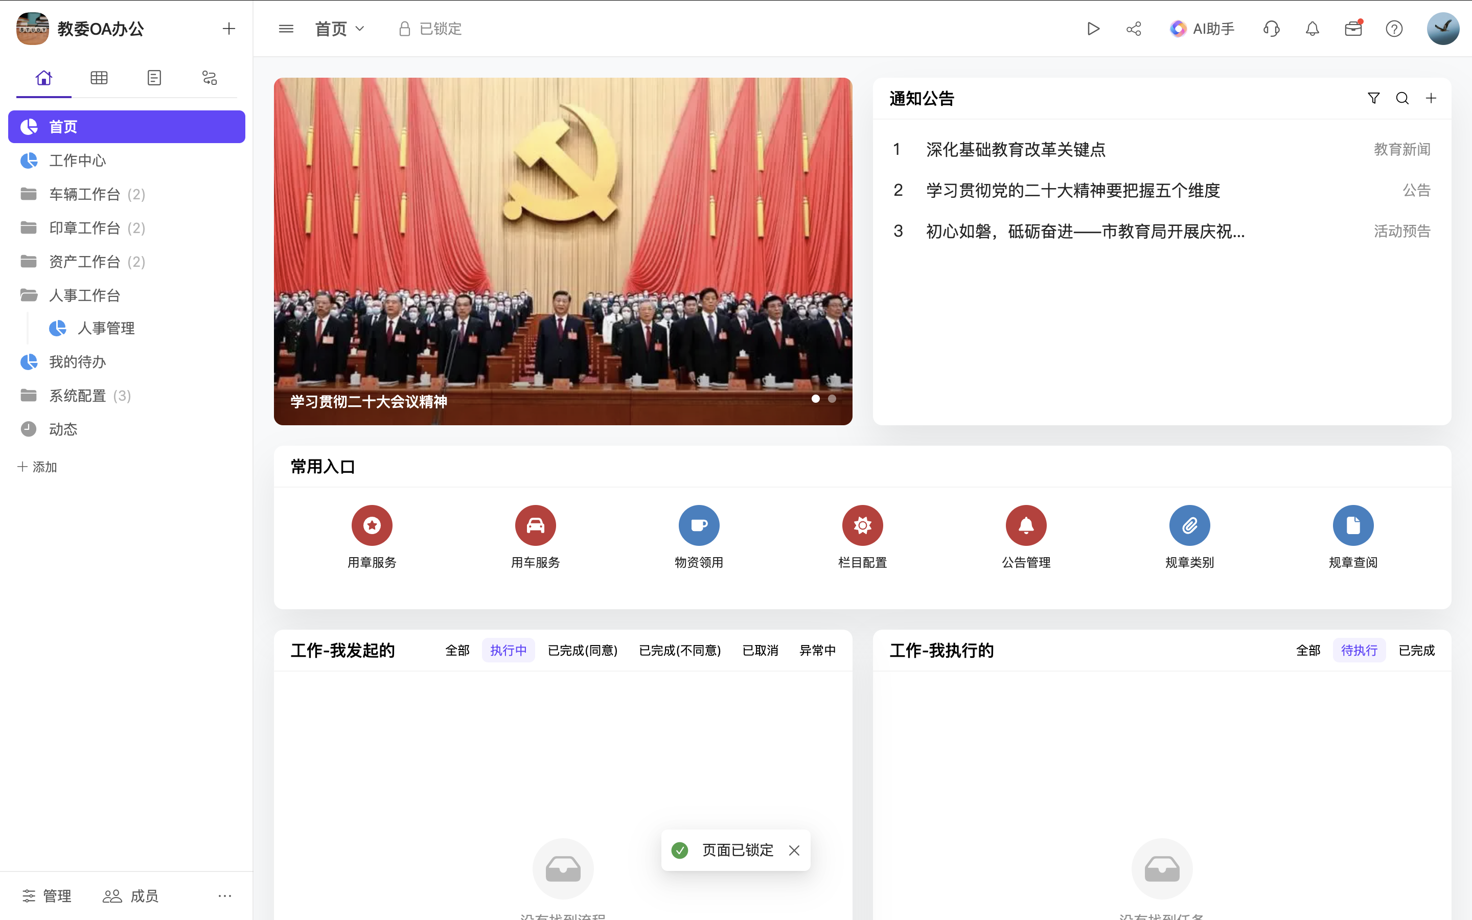Click the 已锁定 lock status
The image size is (1472, 920).
click(430, 29)
